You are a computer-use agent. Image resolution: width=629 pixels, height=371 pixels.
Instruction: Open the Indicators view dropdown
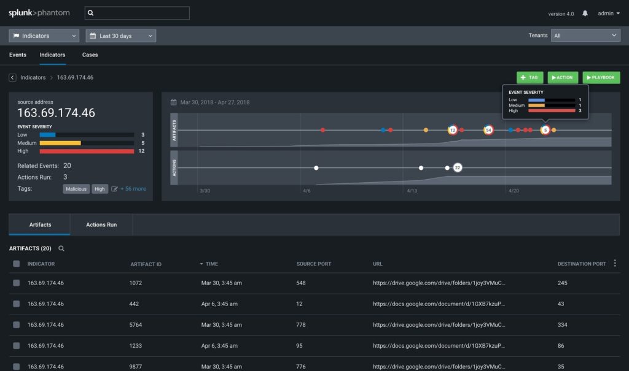click(x=44, y=36)
